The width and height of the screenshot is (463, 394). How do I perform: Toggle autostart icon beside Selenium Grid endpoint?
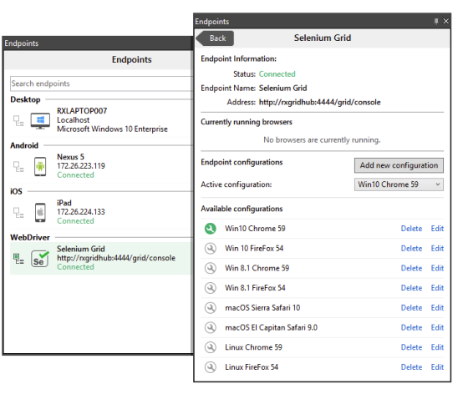18,259
